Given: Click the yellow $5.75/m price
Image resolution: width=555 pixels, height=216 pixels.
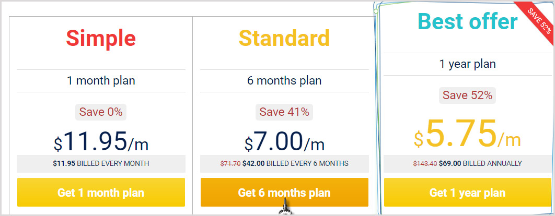Looking at the screenshot, I should pyautogui.click(x=468, y=134).
